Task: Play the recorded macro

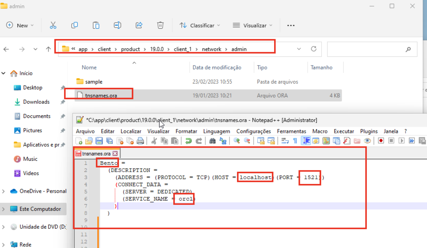Action: point(401,141)
